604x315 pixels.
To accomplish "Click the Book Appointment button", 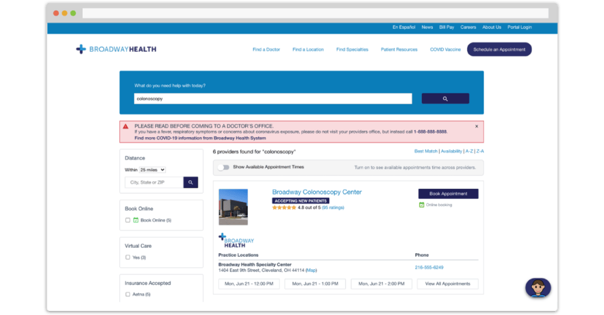I will click(448, 194).
